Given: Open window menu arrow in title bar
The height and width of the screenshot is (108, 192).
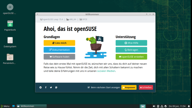Looking at the screenshot, I should pos(37,14).
